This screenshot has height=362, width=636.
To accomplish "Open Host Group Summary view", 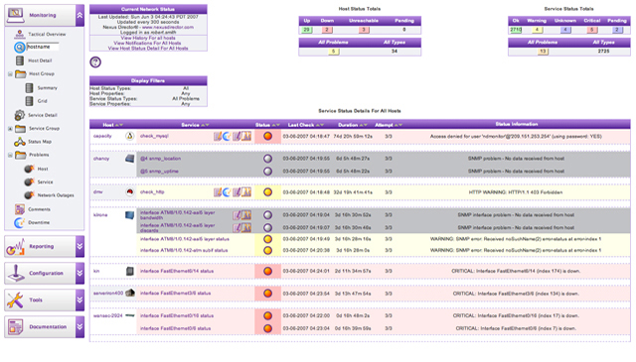I will point(47,88).
